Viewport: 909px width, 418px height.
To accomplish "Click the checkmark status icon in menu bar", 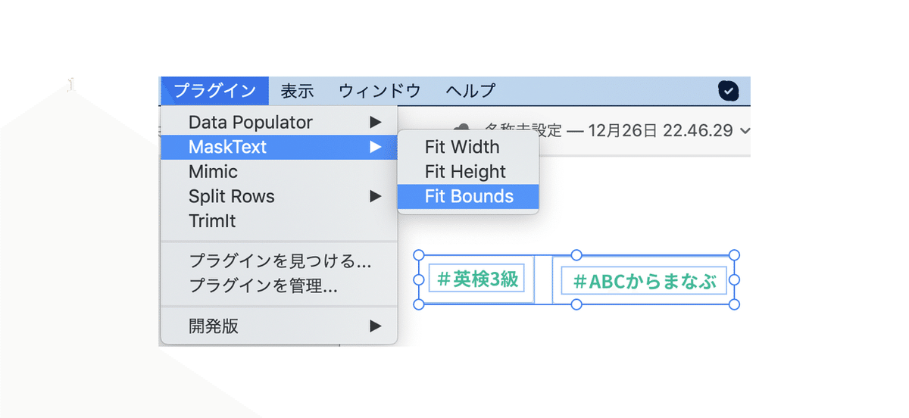I will [x=728, y=91].
